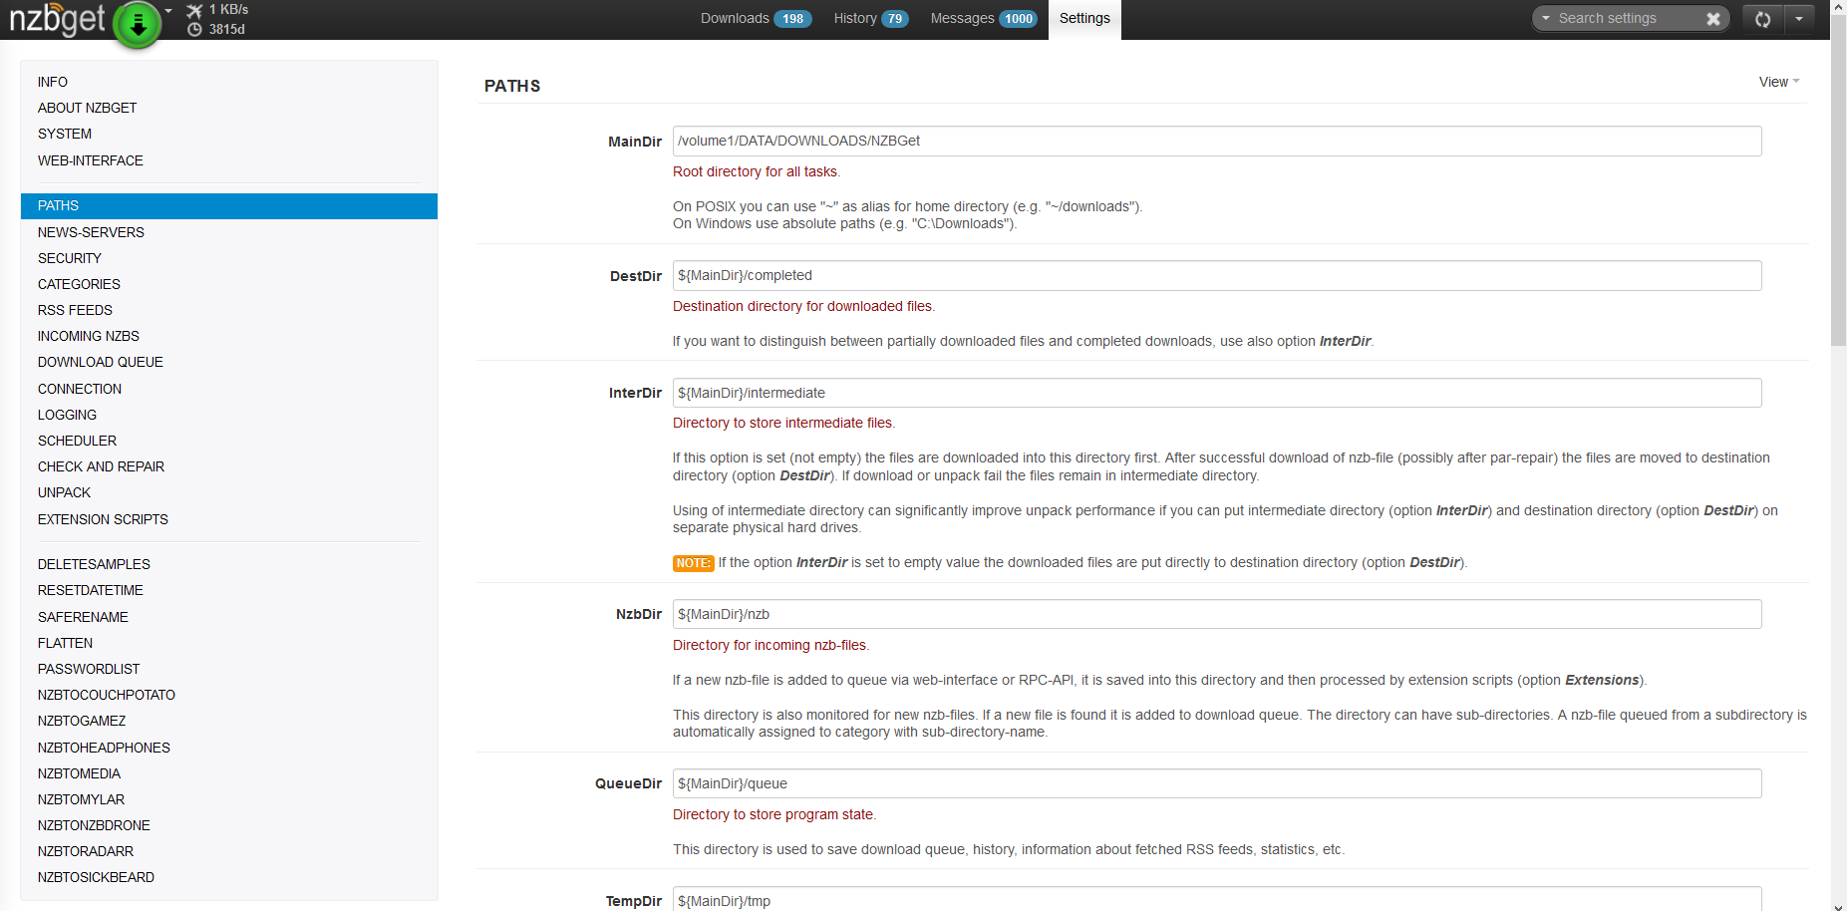Edit the TempDir path field

tap(1217, 899)
